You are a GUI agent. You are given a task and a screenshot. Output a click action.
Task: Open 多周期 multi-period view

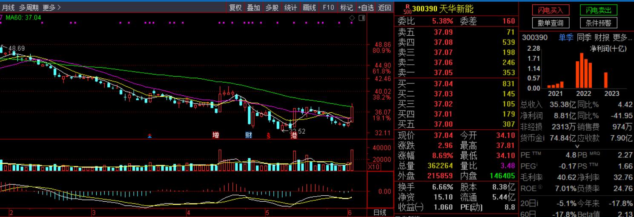pyautogui.click(x=29, y=7)
